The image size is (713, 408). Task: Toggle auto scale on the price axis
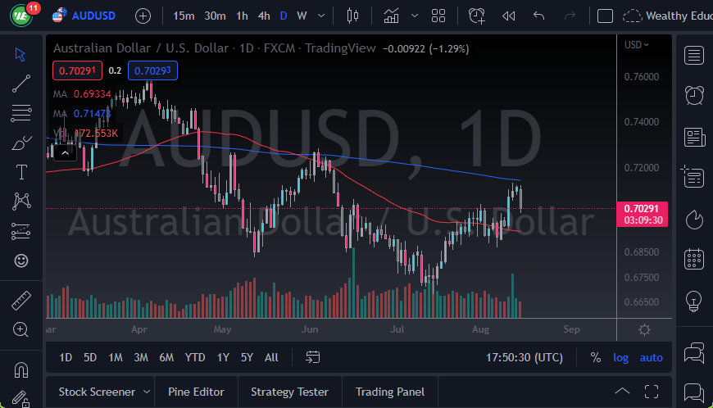pyautogui.click(x=651, y=357)
